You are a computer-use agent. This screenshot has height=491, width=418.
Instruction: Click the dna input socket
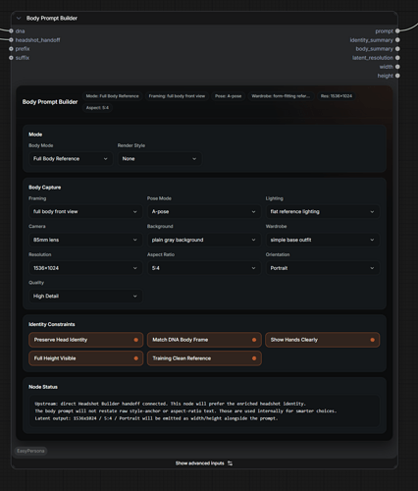pos(11,31)
